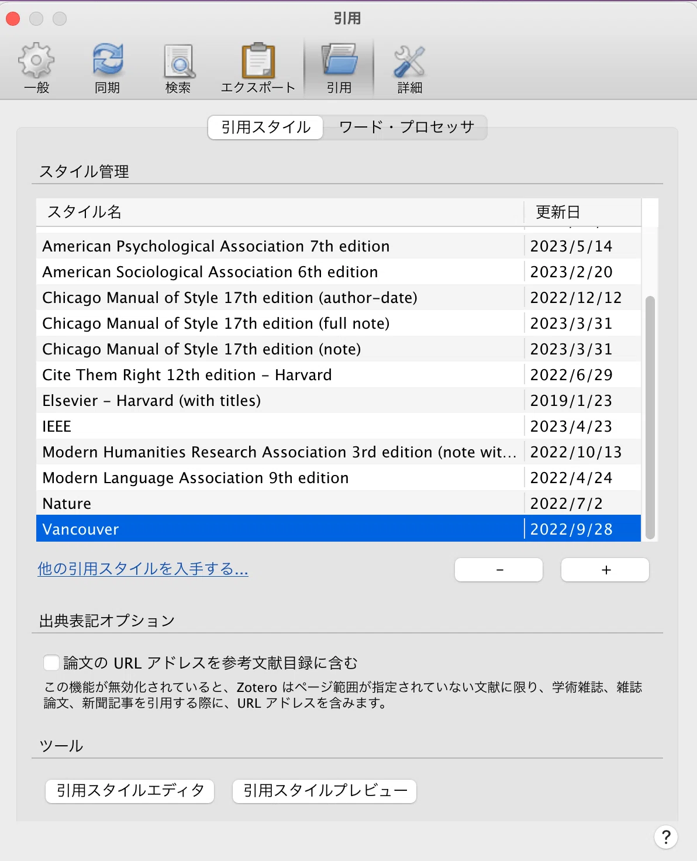Image resolution: width=697 pixels, height=861 pixels.
Task: Sort by the スタイル名 column header
Action: (x=280, y=212)
